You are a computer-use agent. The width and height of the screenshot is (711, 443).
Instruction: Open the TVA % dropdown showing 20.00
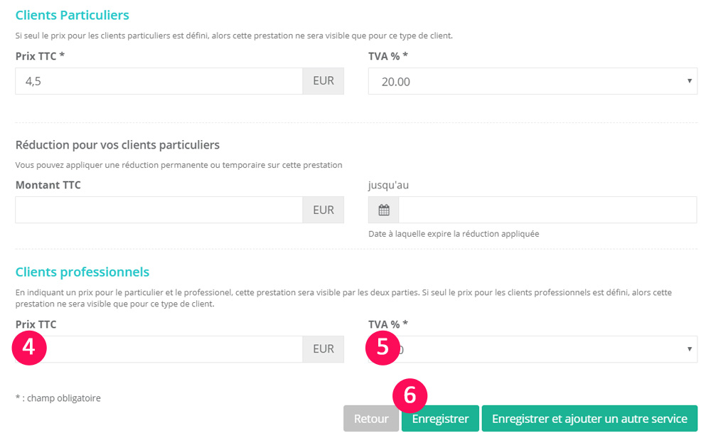[x=533, y=81]
